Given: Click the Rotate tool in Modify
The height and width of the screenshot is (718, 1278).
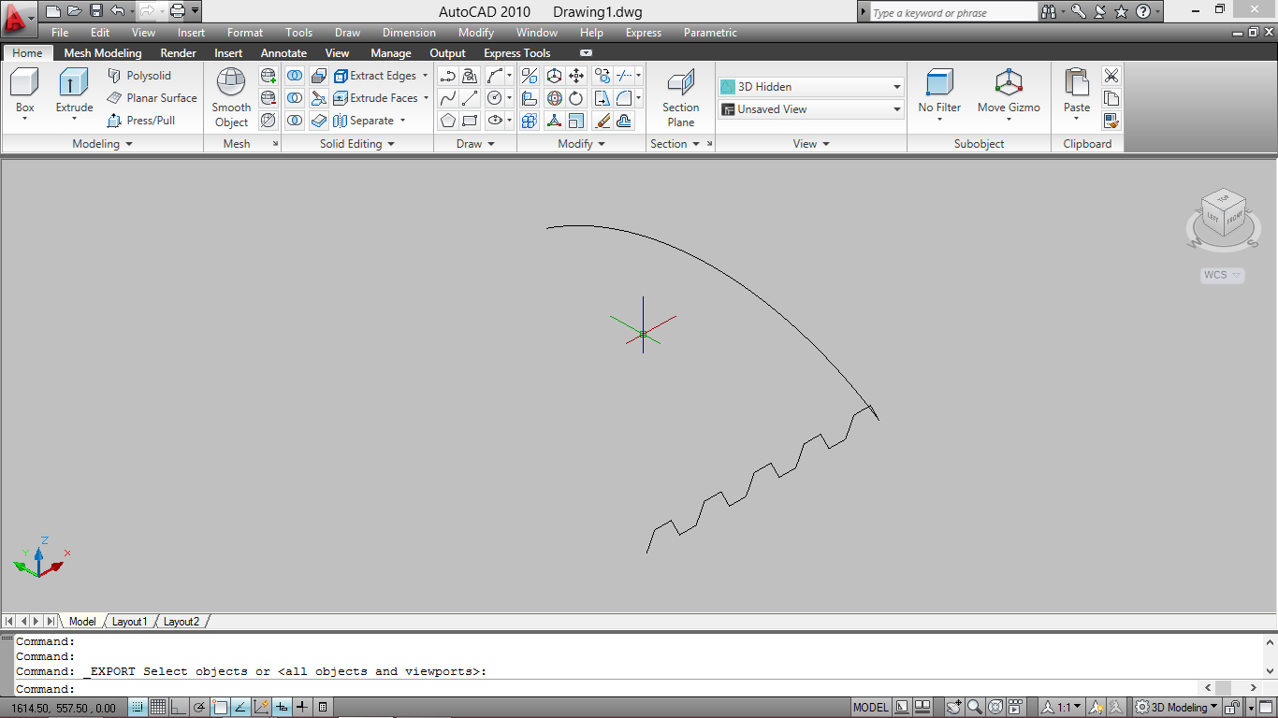Looking at the screenshot, I should pos(577,98).
